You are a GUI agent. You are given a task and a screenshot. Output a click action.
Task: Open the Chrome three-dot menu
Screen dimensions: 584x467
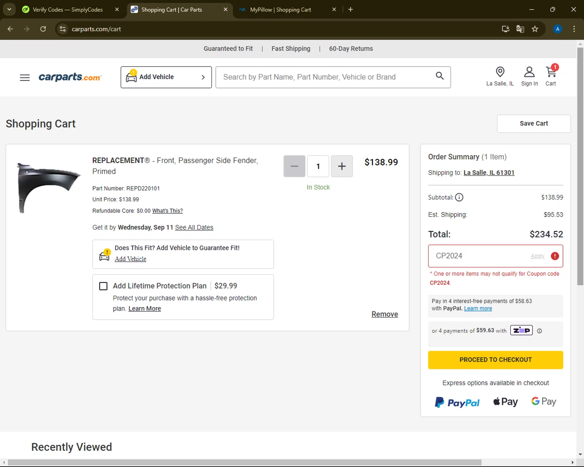[x=574, y=29]
